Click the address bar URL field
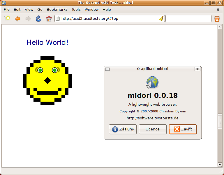Screen dimensions: 224x175 pyautogui.click(x=110, y=19)
